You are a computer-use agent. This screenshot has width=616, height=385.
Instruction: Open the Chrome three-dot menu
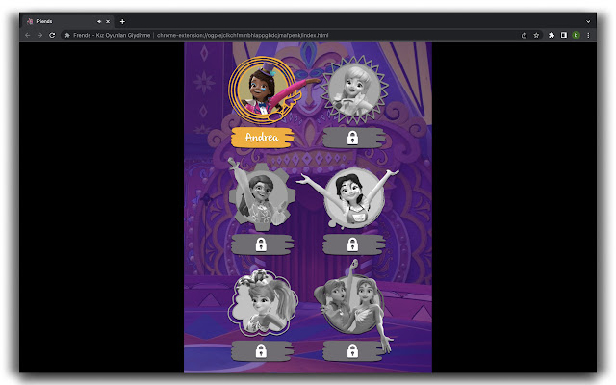click(x=588, y=35)
